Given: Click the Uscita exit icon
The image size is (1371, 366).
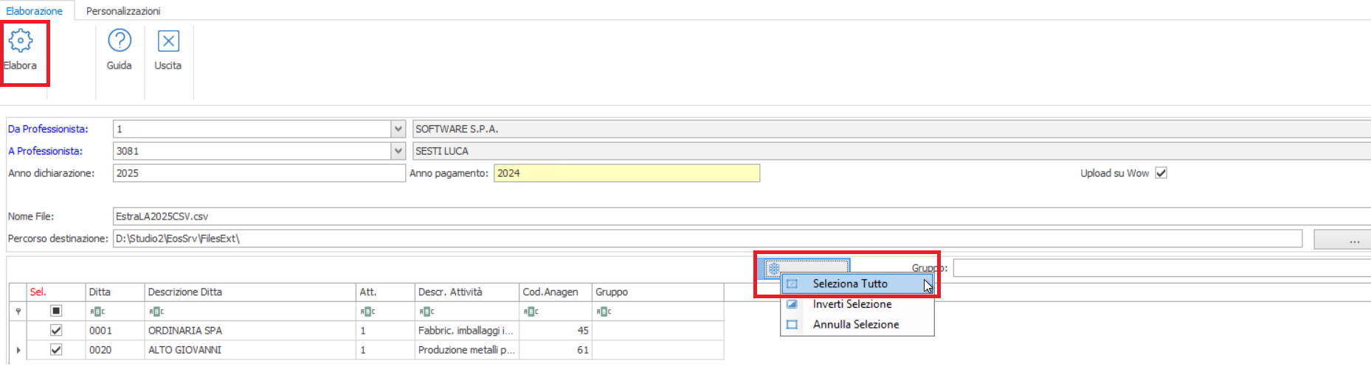Looking at the screenshot, I should [x=168, y=41].
